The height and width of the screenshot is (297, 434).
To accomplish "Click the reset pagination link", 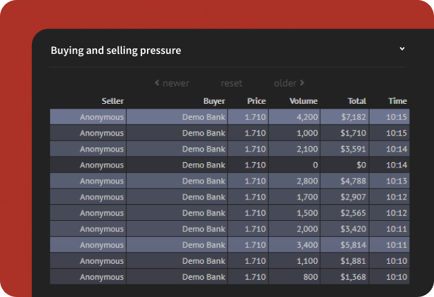I will 232,83.
